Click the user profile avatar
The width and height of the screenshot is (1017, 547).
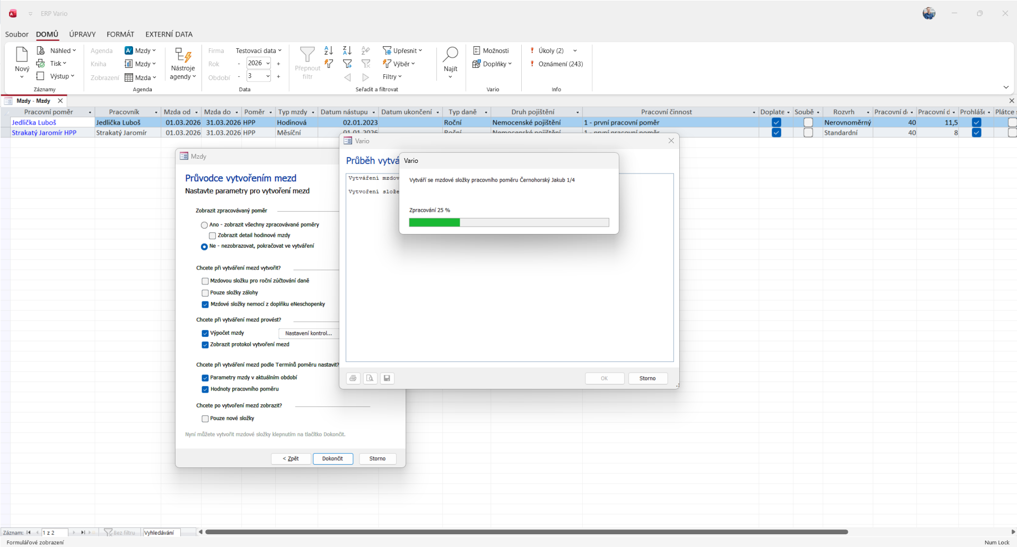coord(929,13)
